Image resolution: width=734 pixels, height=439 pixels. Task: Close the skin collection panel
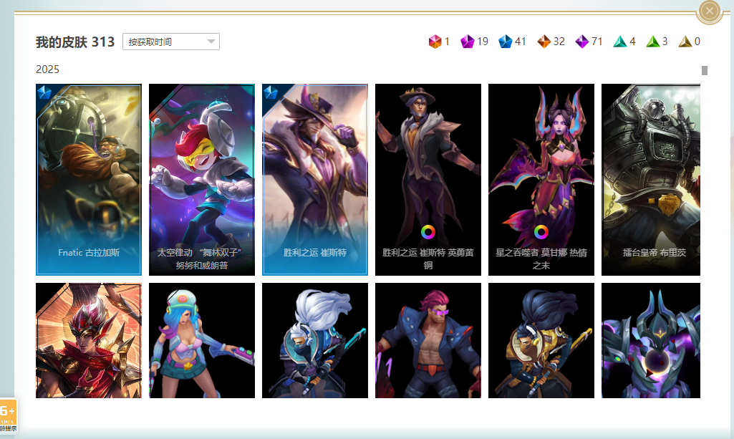[x=709, y=10]
